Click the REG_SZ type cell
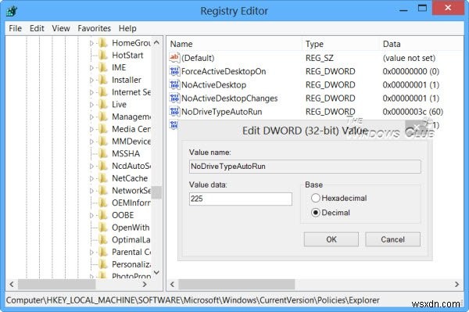The width and height of the screenshot is (469, 312). click(x=319, y=58)
